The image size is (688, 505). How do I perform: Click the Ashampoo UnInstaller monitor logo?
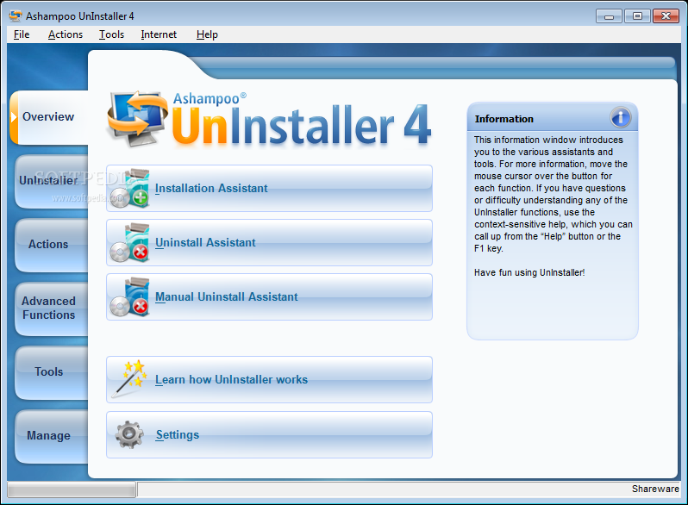tap(137, 118)
